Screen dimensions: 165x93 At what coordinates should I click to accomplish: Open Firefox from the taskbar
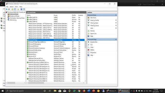[x=84, y=91]
